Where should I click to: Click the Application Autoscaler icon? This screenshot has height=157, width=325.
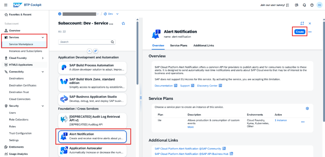[64, 151]
